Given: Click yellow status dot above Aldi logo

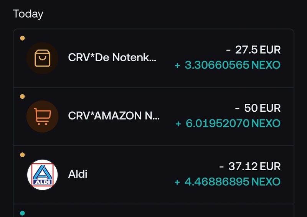Looking at the screenshot, I should point(22,155).
